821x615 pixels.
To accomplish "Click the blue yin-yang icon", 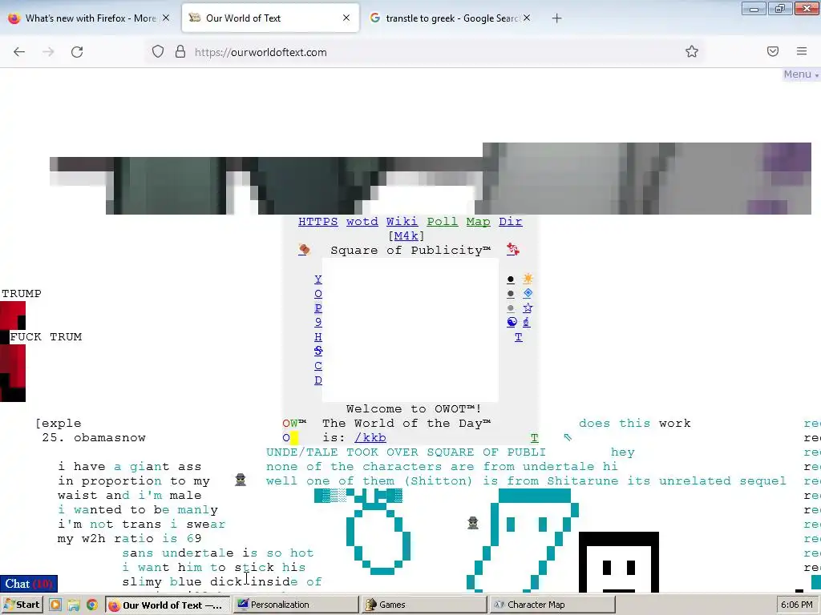I will (512, 322).
